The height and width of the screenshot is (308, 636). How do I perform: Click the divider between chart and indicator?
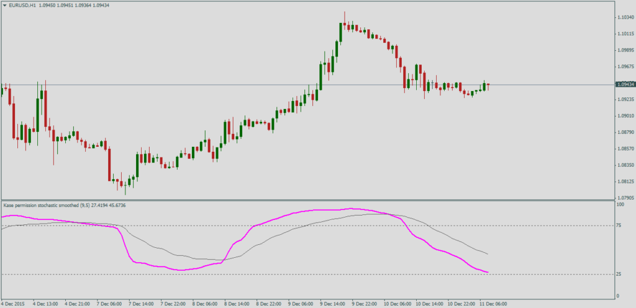[311, 200]
